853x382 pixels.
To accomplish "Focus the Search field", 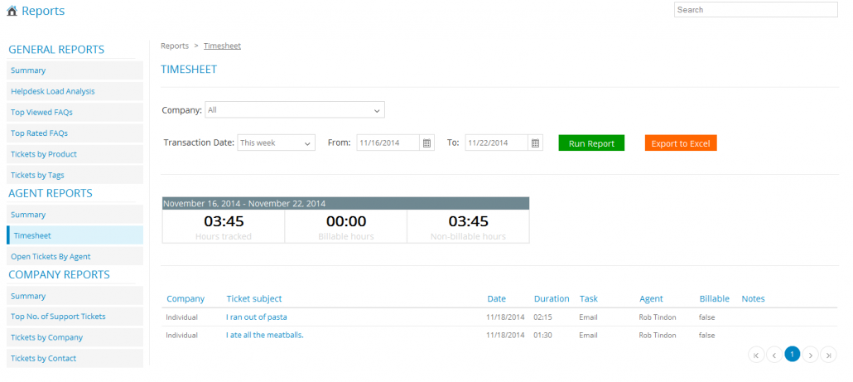I will [x=755, y=10].
